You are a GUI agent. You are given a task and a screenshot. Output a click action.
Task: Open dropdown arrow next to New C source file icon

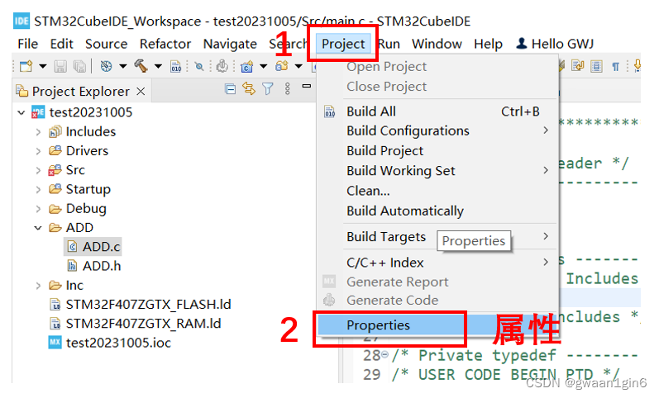coord(264,66)
